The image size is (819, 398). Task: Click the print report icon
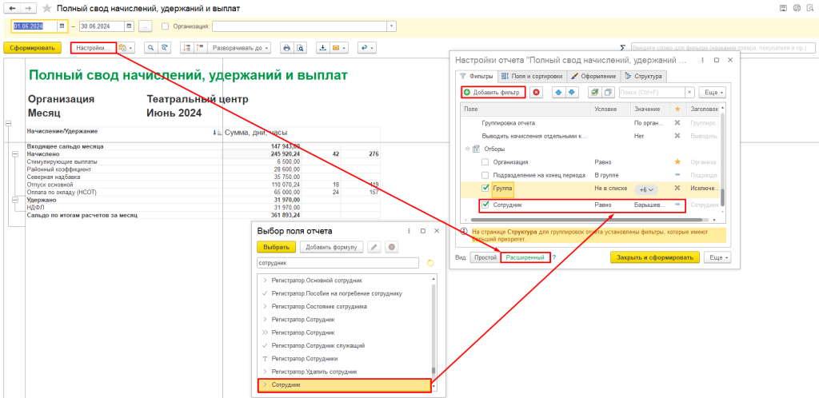pos(287,48)
